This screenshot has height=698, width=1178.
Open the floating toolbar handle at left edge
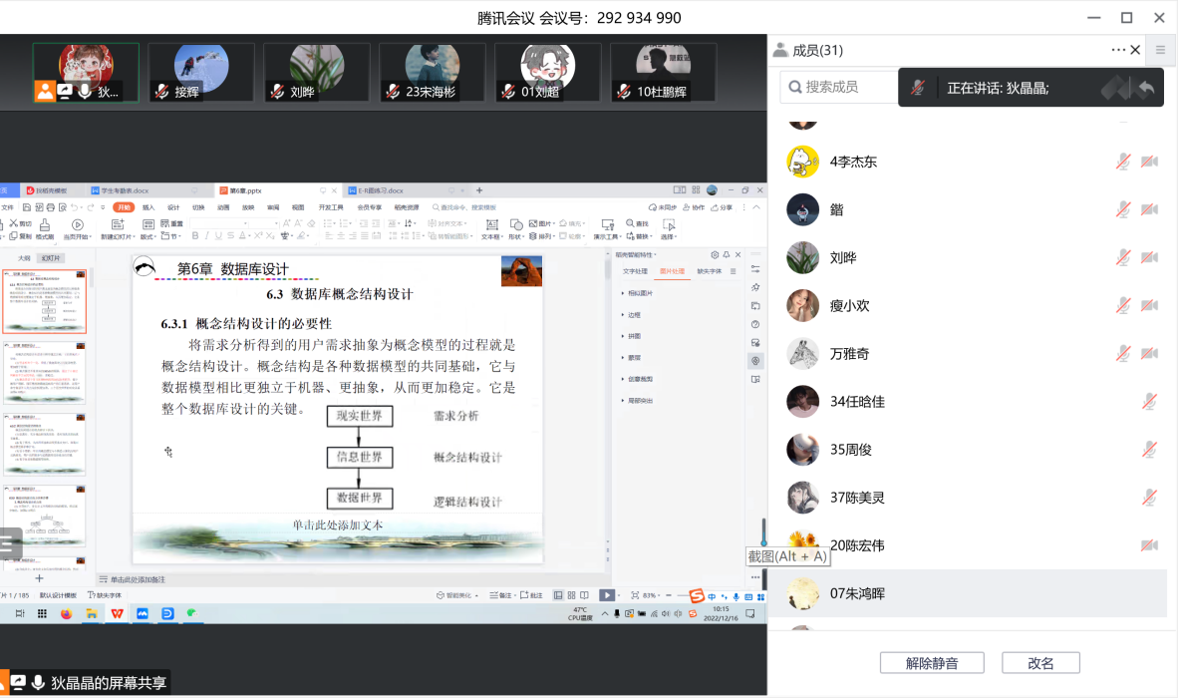(9, 544)
